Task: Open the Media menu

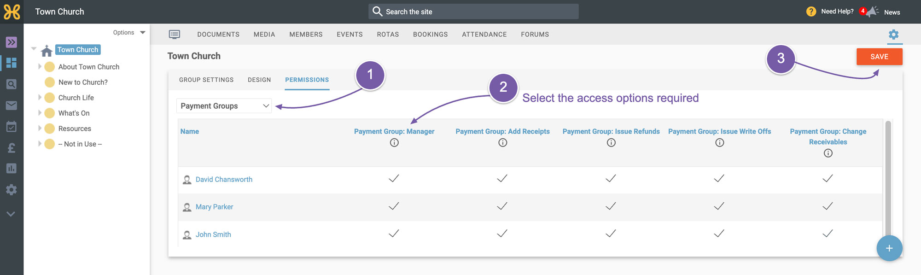Action: coord(264,35)
